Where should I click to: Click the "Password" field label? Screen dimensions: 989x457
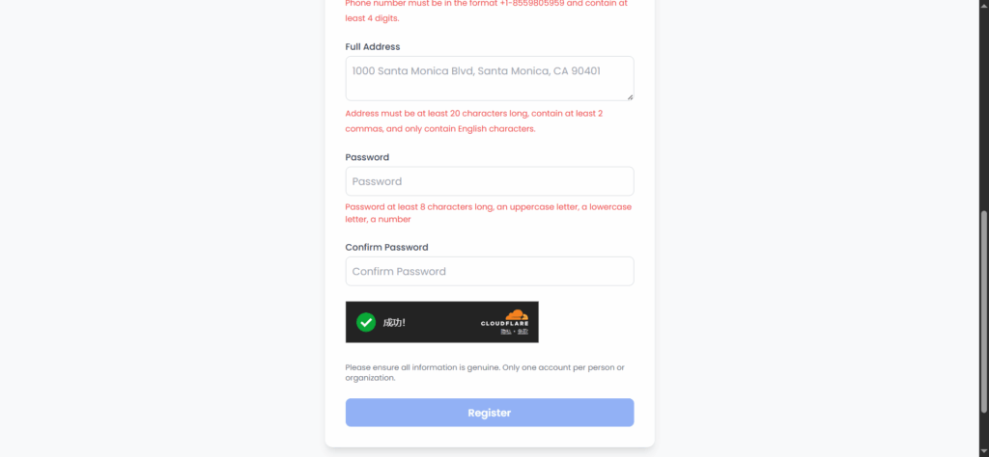pos(367,157)
